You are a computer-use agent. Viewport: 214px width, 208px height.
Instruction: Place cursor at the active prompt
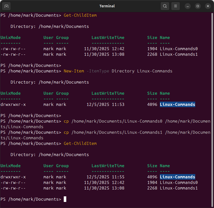65,199
